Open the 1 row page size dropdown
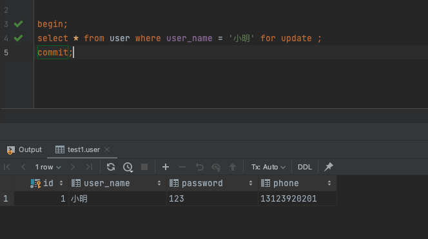The height and width of the screenshot is (239, 428). tap(48, 167)
